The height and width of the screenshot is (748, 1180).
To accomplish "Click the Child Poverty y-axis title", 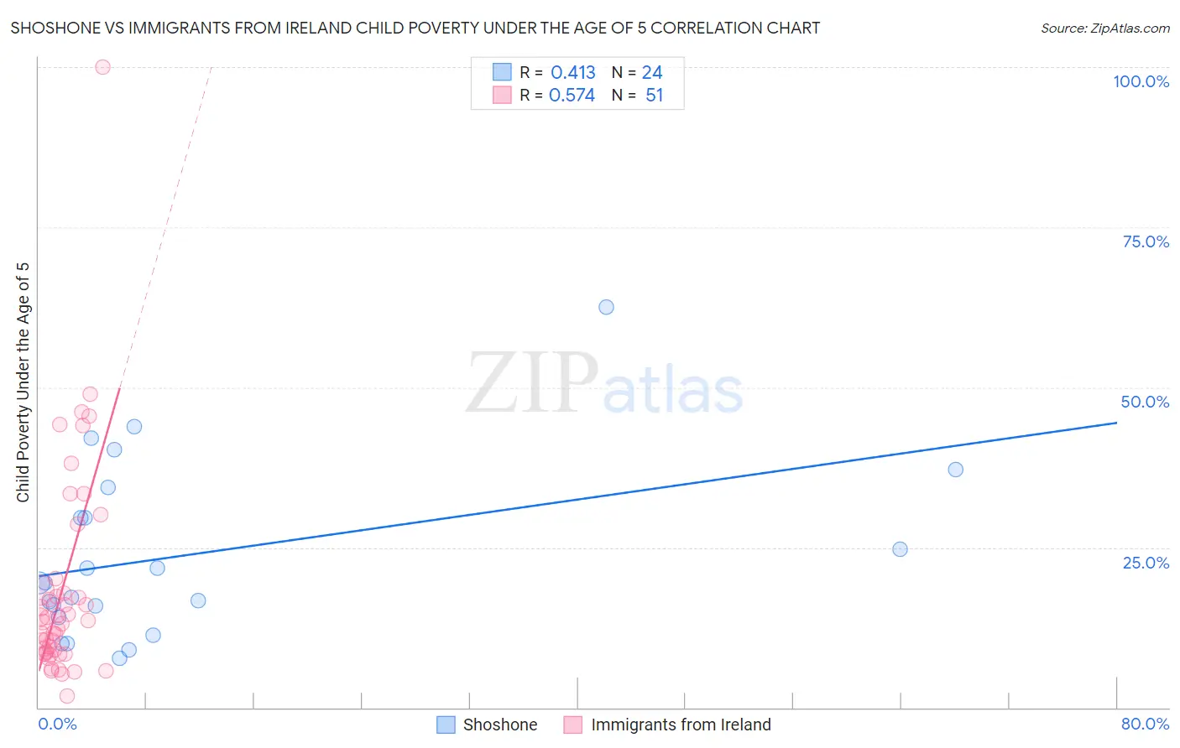I will [x=23, y=382].
